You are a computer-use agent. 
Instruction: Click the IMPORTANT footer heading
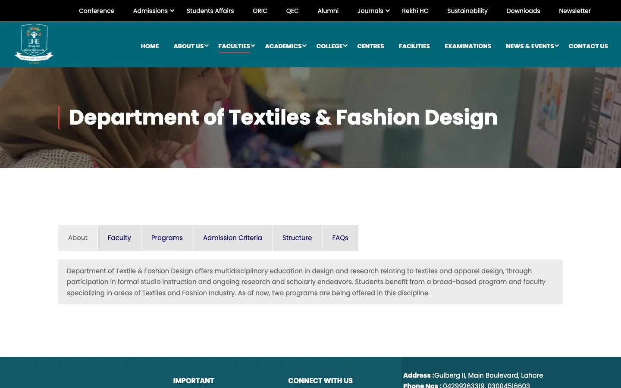(194, 381)
